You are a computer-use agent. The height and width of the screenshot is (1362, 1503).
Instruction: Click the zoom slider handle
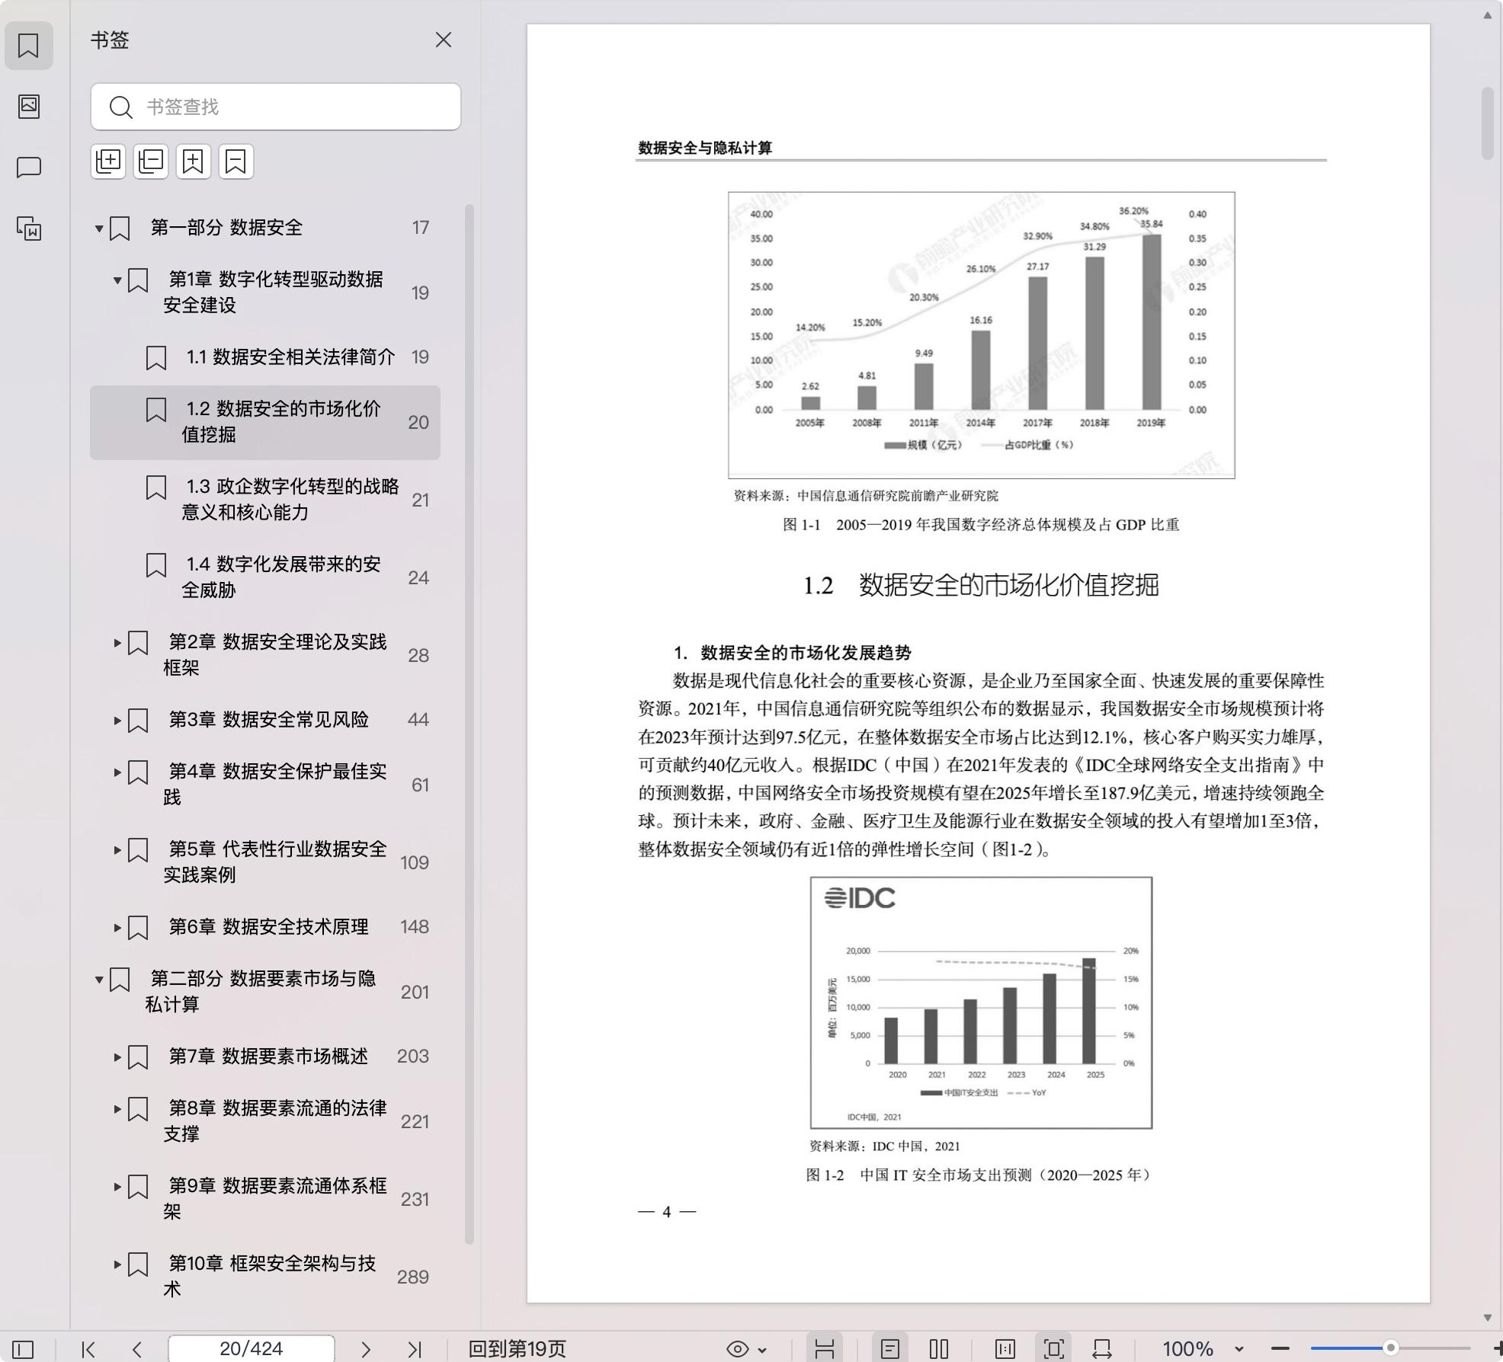1391,1348
